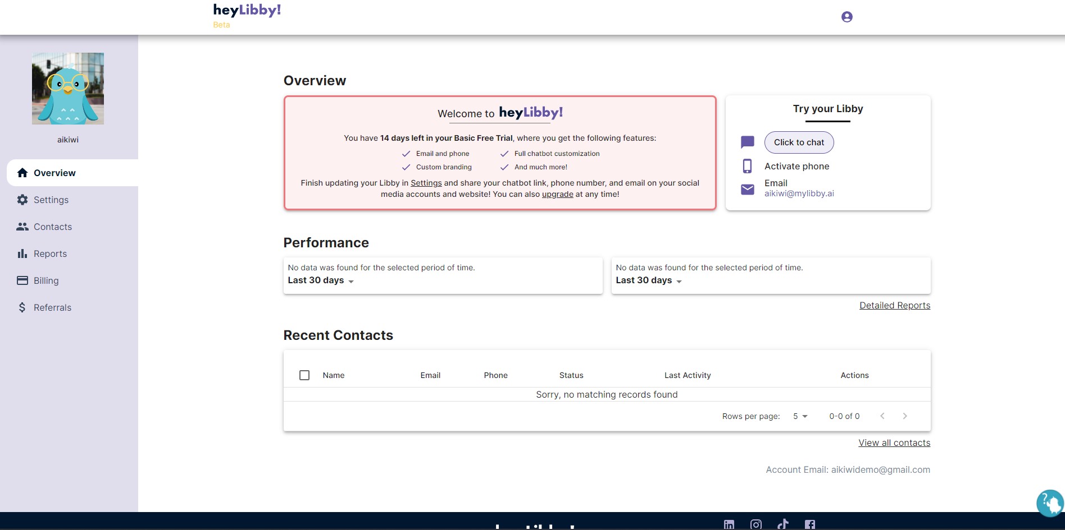Open the Instagram icon in footer
Image resolution: width=1065 pixels, height=530 pixels.
[x=756, y=524]
